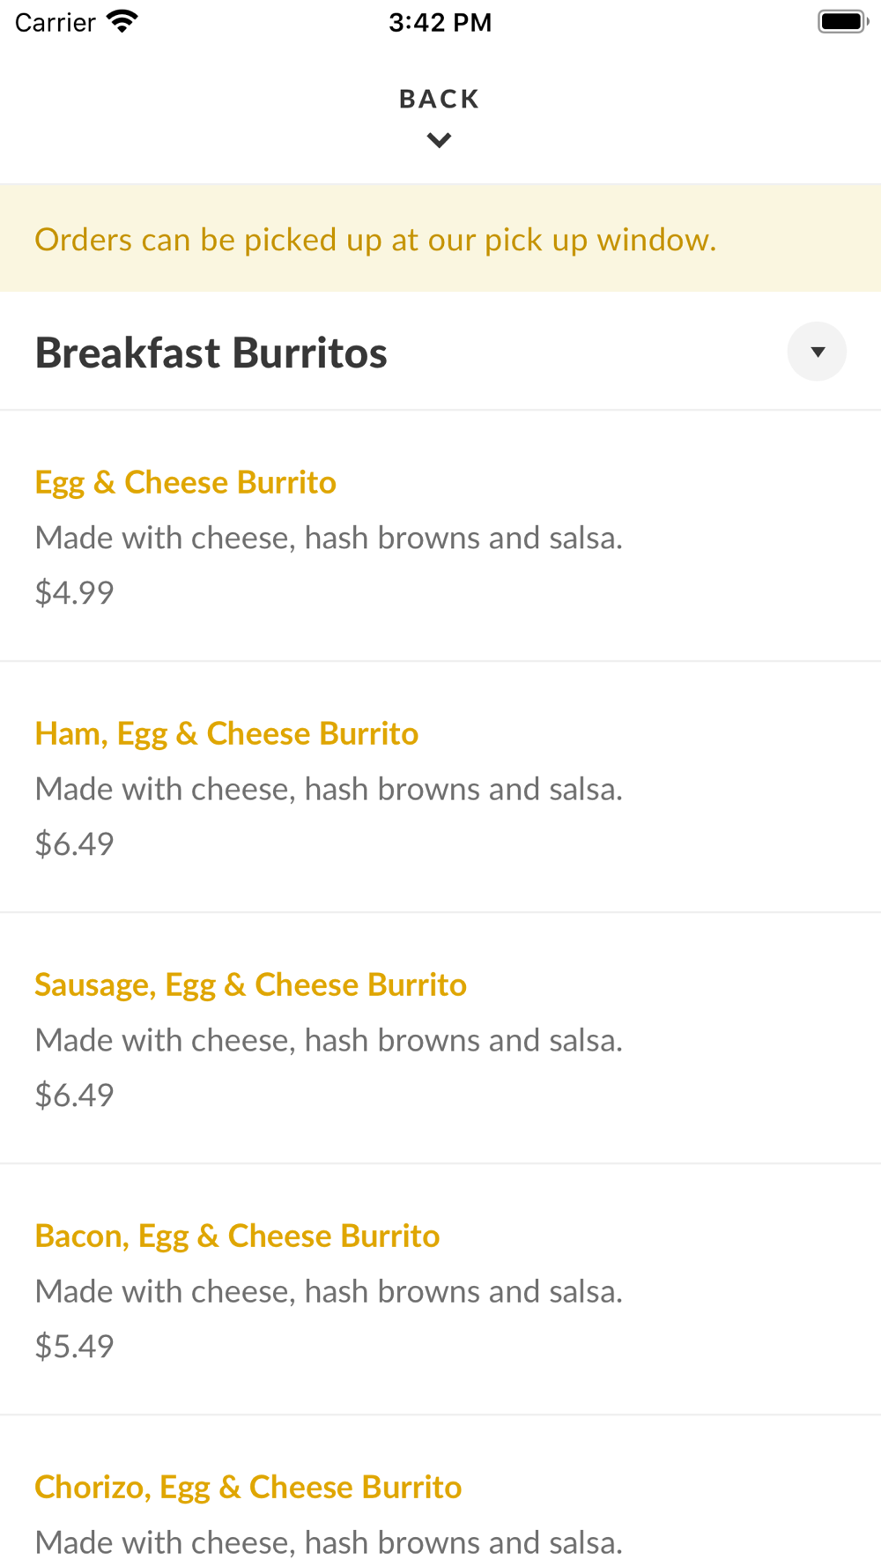
Task: Tap description under Ham, Egg & Cheese Burrito
Action: [x=329, y=789]
